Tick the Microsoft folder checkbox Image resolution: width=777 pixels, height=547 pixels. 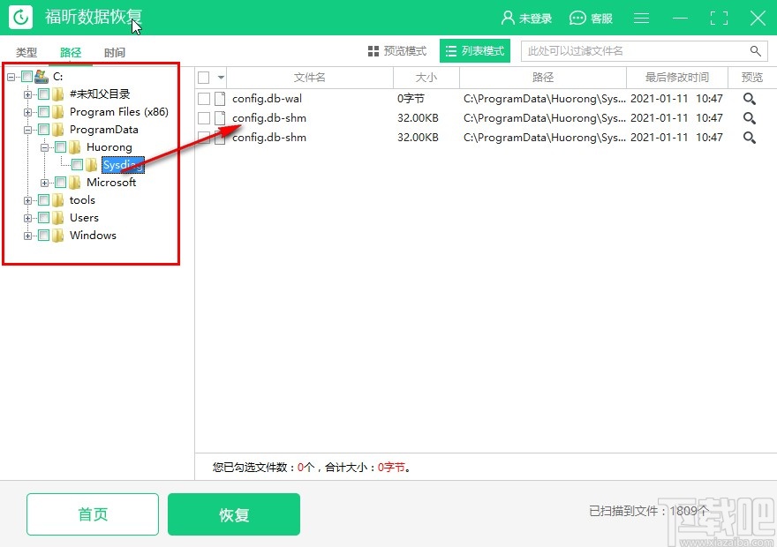(x=60, y=183)
